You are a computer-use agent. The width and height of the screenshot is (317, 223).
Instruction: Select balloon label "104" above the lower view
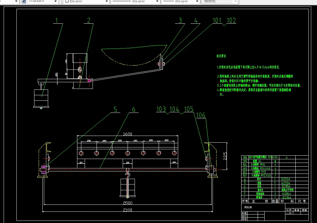pos(174,109)
